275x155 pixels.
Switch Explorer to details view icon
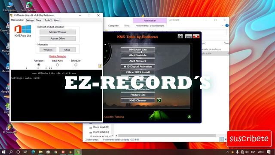pos(222,139)
